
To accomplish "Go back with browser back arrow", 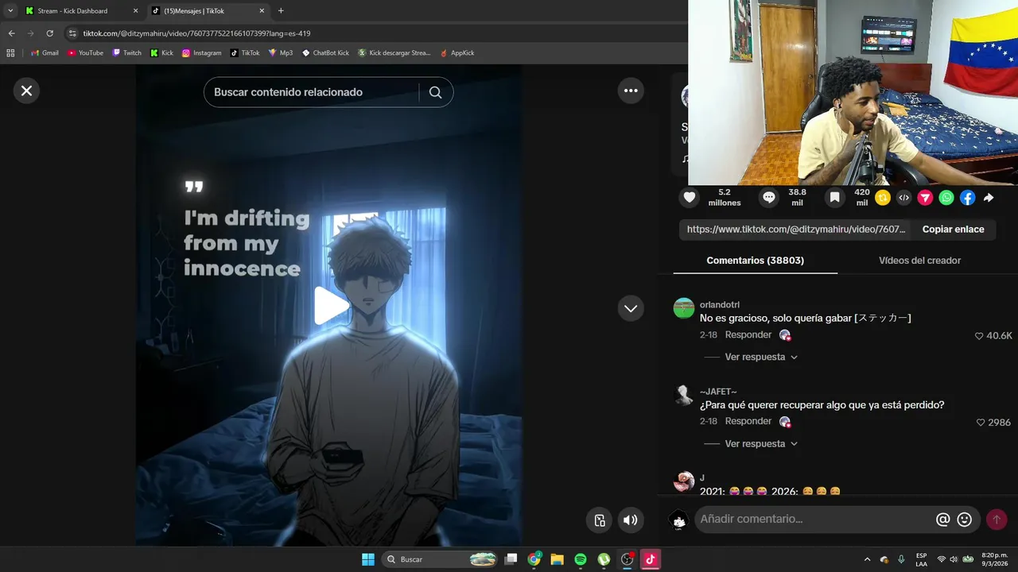I will [x=11, y=33].
